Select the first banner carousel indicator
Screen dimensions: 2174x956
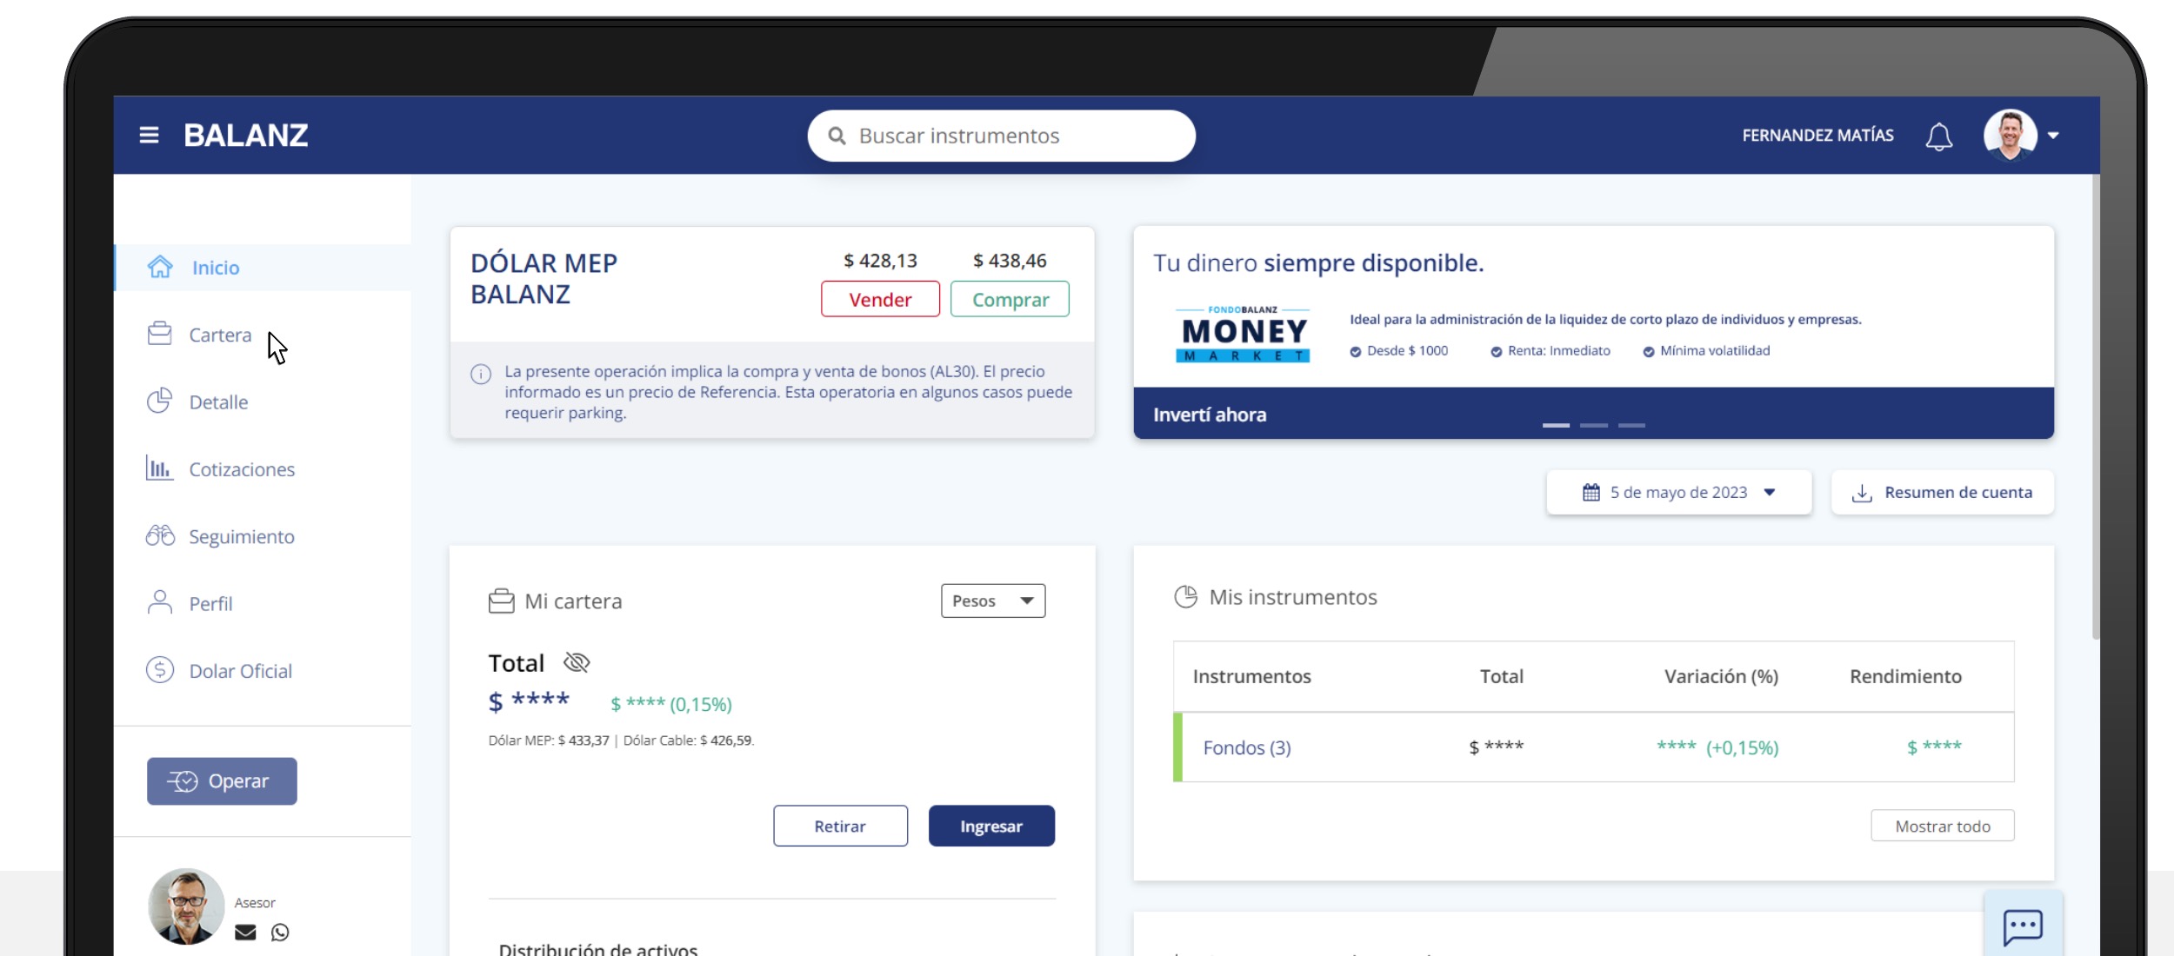(1556, 425)
